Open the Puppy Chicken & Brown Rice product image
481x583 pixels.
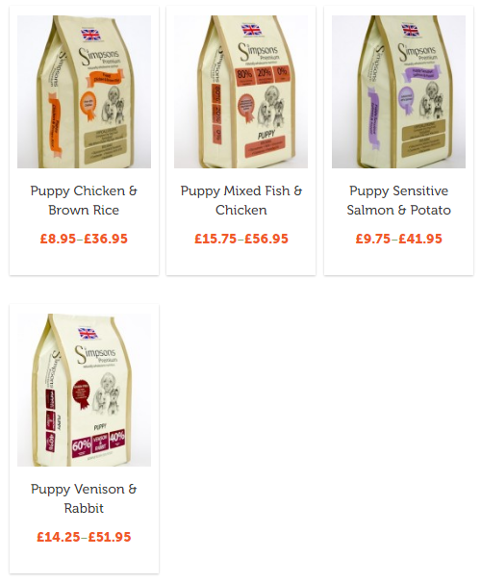[84, 91]
